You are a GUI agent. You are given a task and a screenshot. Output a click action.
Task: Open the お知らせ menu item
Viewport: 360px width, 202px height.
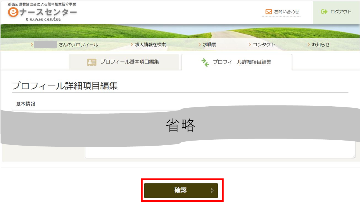319,45
